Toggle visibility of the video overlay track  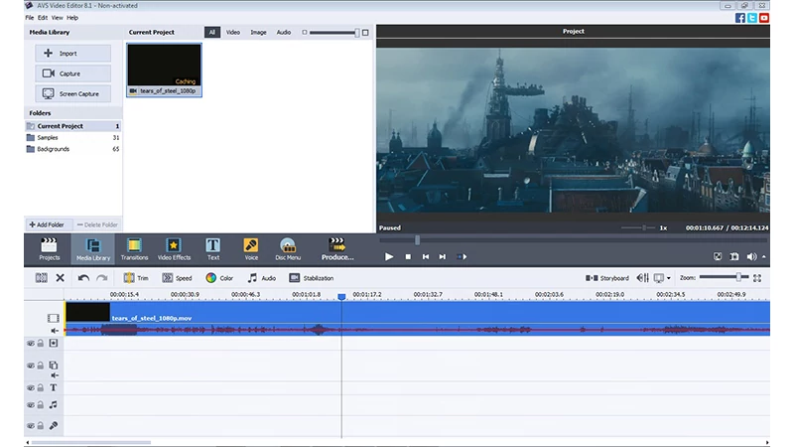click(x=31, y=365)
